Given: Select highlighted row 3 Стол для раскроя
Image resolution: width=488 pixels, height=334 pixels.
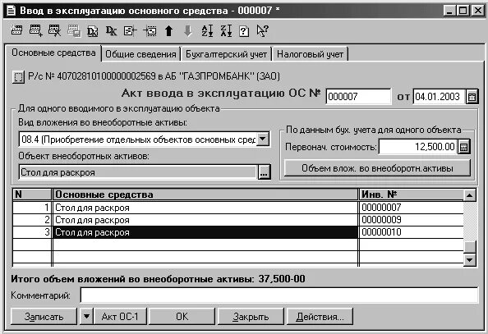Looking at the screenshot, I should (x=205, y=232).
